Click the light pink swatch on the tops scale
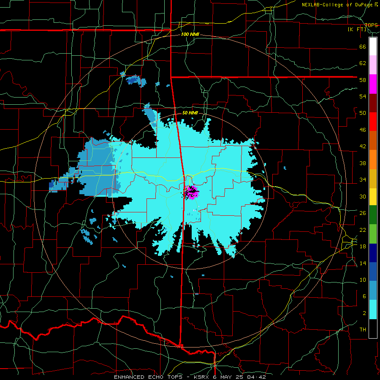The width and height of the screenshot is (380, 380). point(373,65)
